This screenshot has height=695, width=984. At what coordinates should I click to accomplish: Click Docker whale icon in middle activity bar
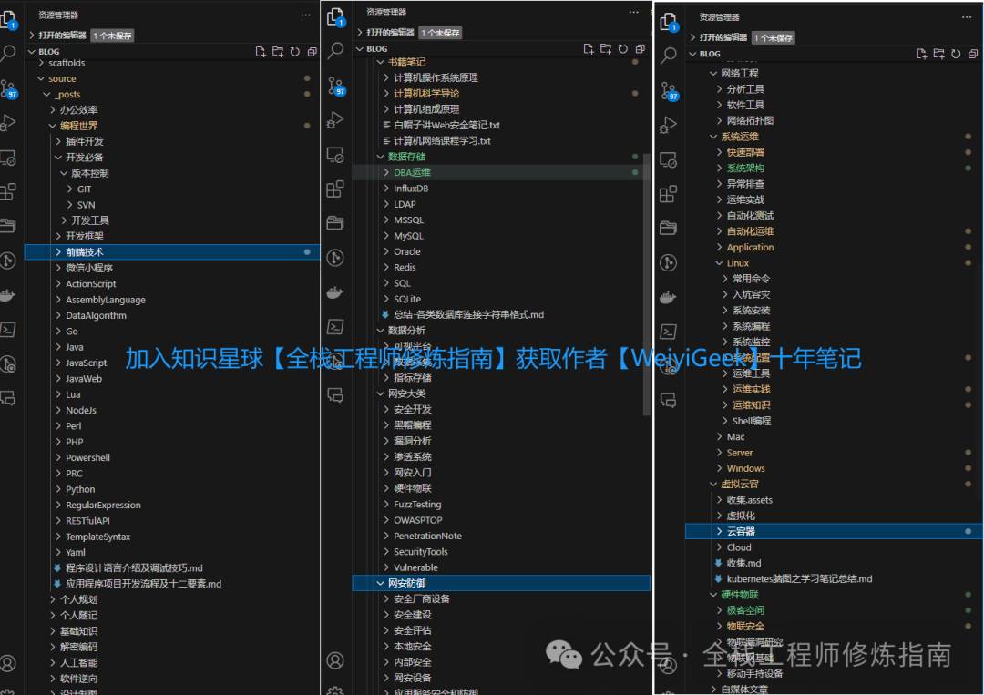click(x=335, y=293)
